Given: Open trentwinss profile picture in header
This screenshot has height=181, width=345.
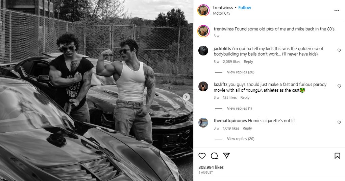Looking at the screenshot, I should click(203, 10).
